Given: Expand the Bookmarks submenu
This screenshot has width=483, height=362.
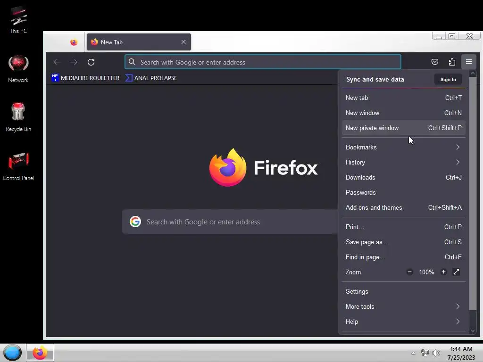Looking at the screenshot, I should pos(404,147).
